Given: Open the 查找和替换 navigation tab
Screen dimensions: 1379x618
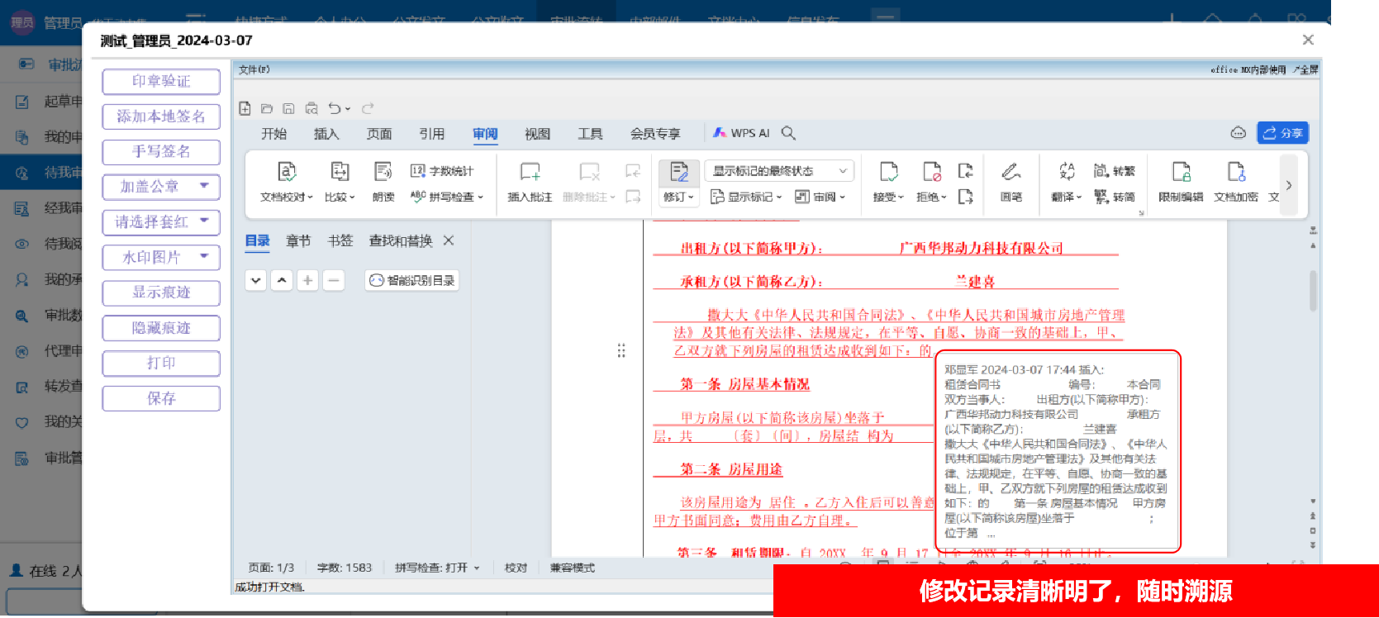Looking at the screenshot, I should click(x=401, y=240).
